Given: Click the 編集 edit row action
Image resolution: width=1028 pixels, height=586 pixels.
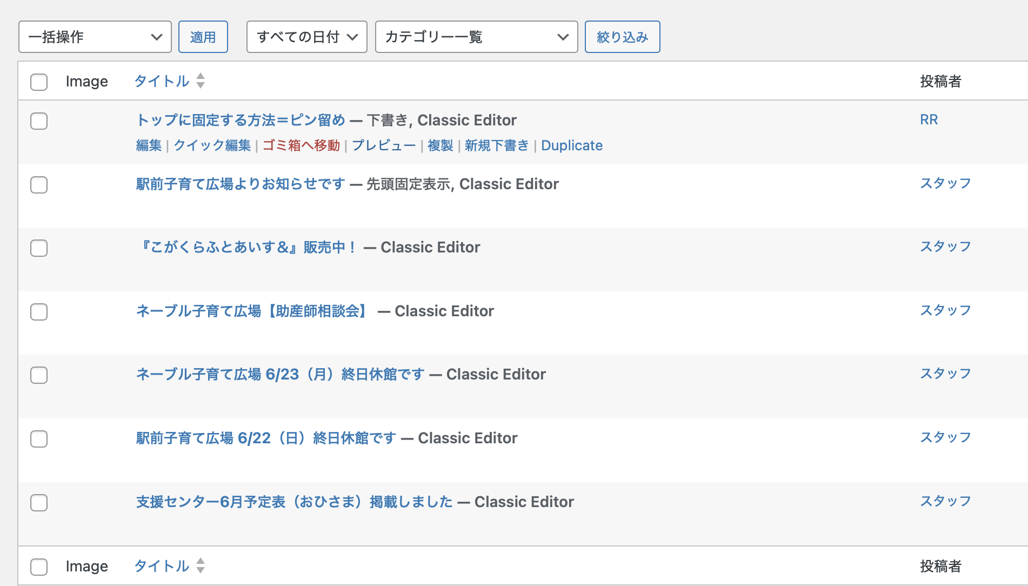Looking at the screenshot, I should 149,145.
